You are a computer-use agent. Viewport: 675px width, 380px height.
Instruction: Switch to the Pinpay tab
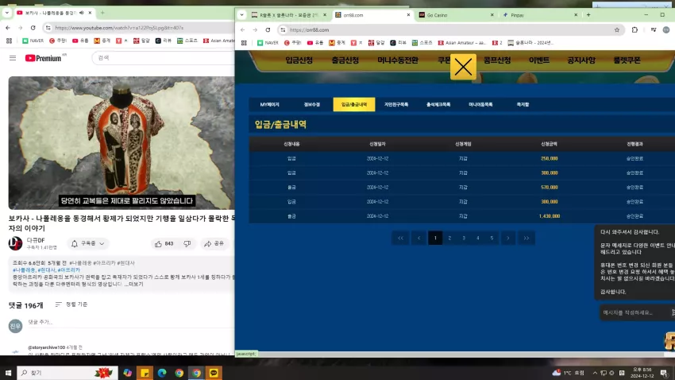tap(539, 15)
